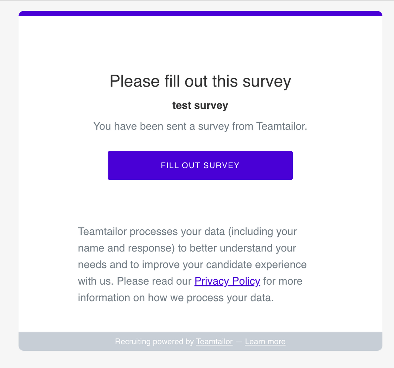Click 'Recruiting powered by' footer text
394x368 pixels.
[154, 342]
